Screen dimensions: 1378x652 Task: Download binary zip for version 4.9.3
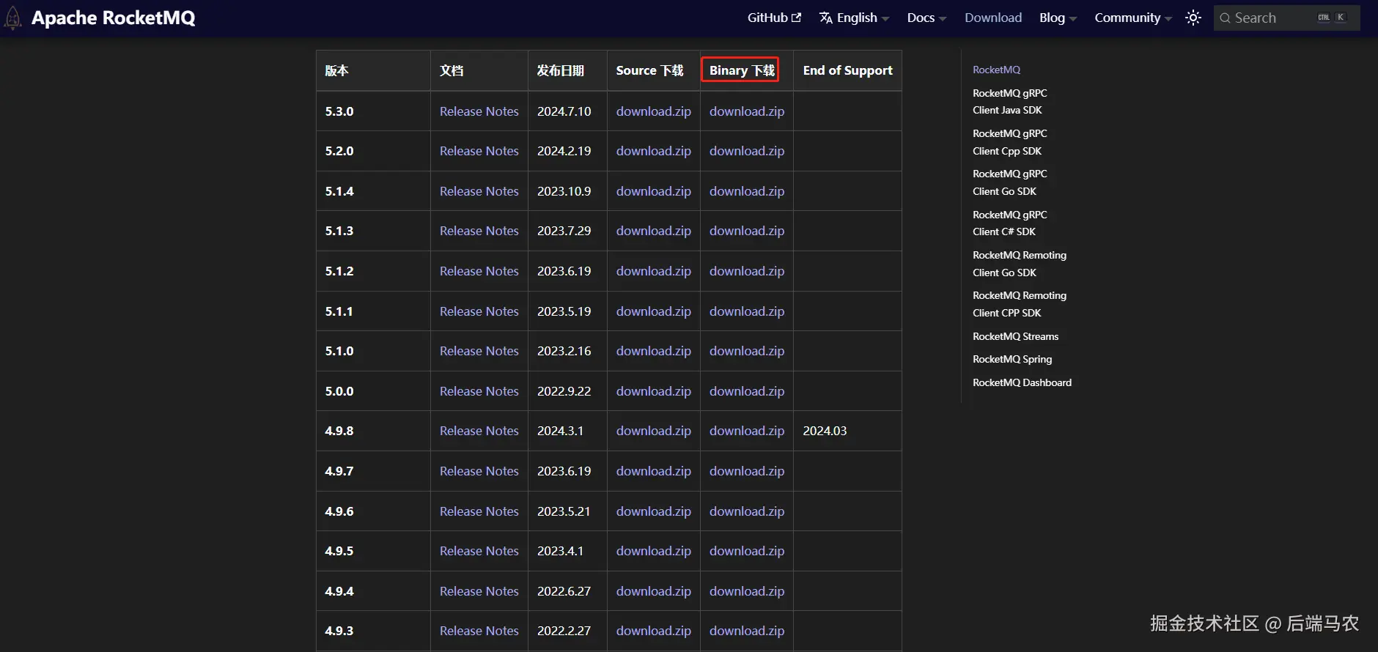(746, 631)
